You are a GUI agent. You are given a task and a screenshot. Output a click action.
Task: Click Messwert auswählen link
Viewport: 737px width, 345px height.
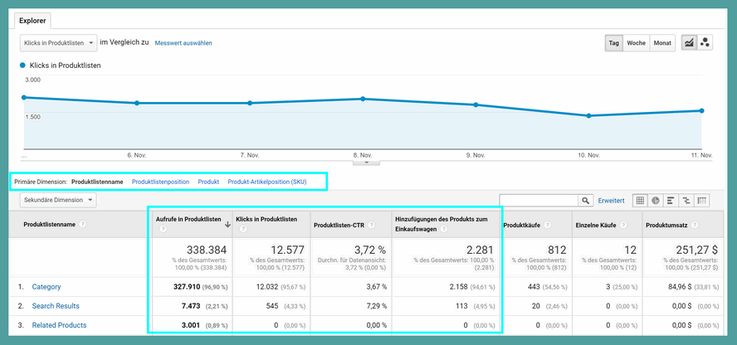(183, 43)
